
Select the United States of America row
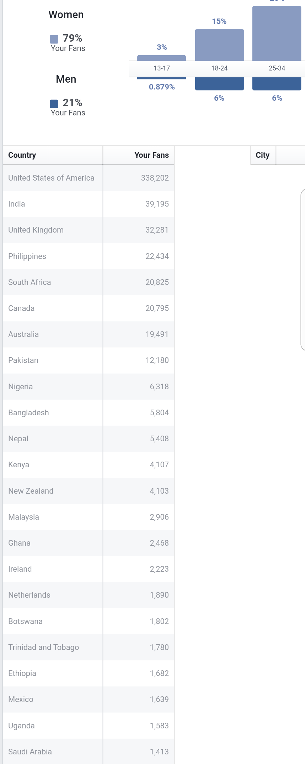[89, 178]
